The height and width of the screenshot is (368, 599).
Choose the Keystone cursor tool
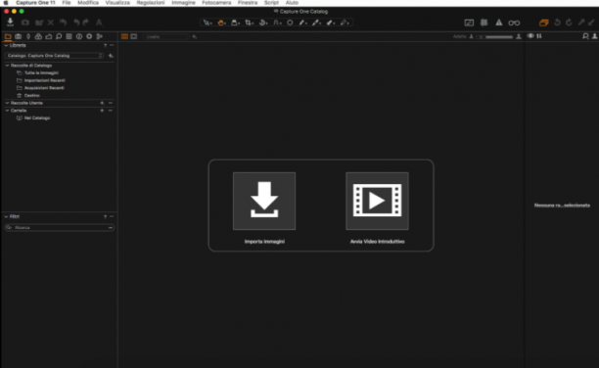tap(277, 23)
